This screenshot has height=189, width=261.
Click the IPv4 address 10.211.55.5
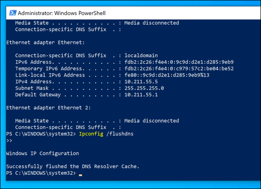pyautogui.click(x=141, y=82)
